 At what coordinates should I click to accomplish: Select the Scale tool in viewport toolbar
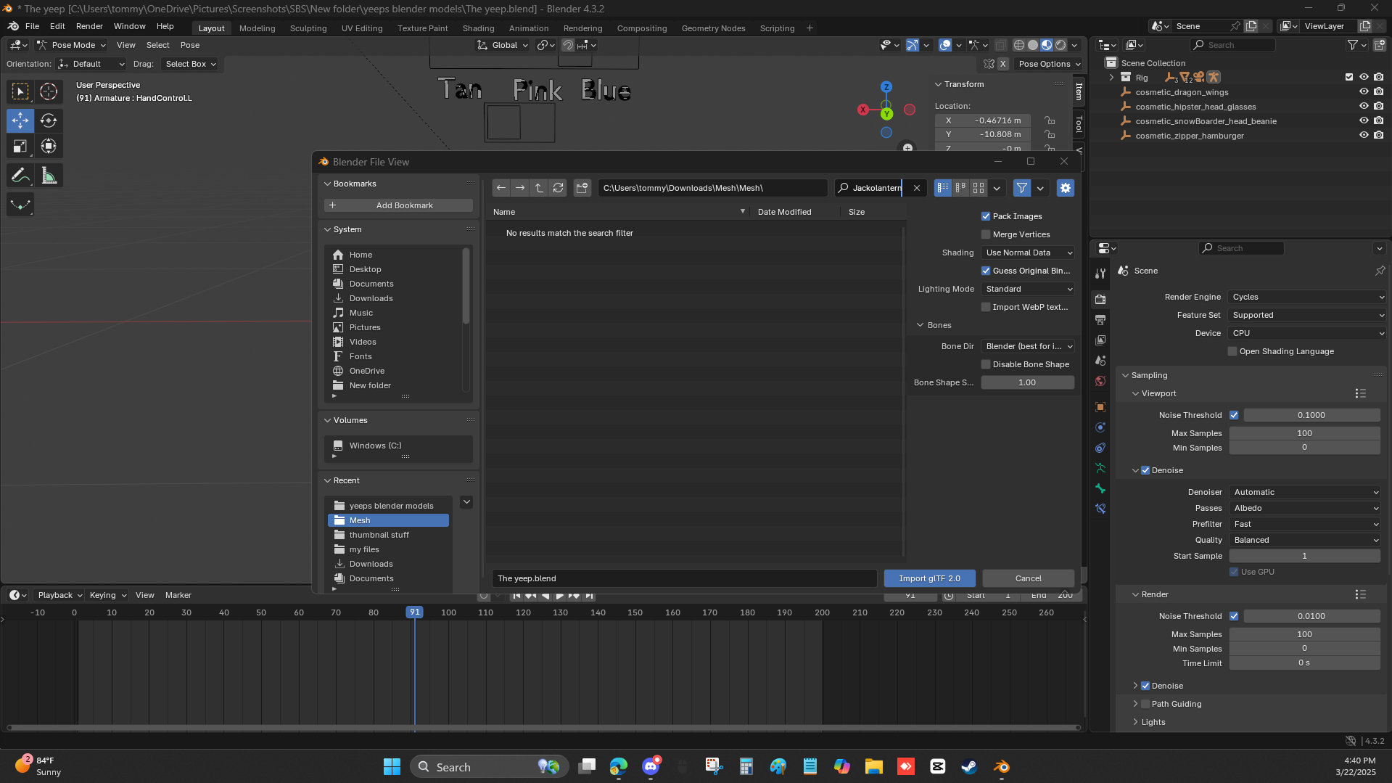click(x=20, y=147)
